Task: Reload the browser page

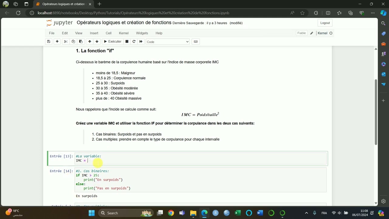Action: [x=18, y=13]
